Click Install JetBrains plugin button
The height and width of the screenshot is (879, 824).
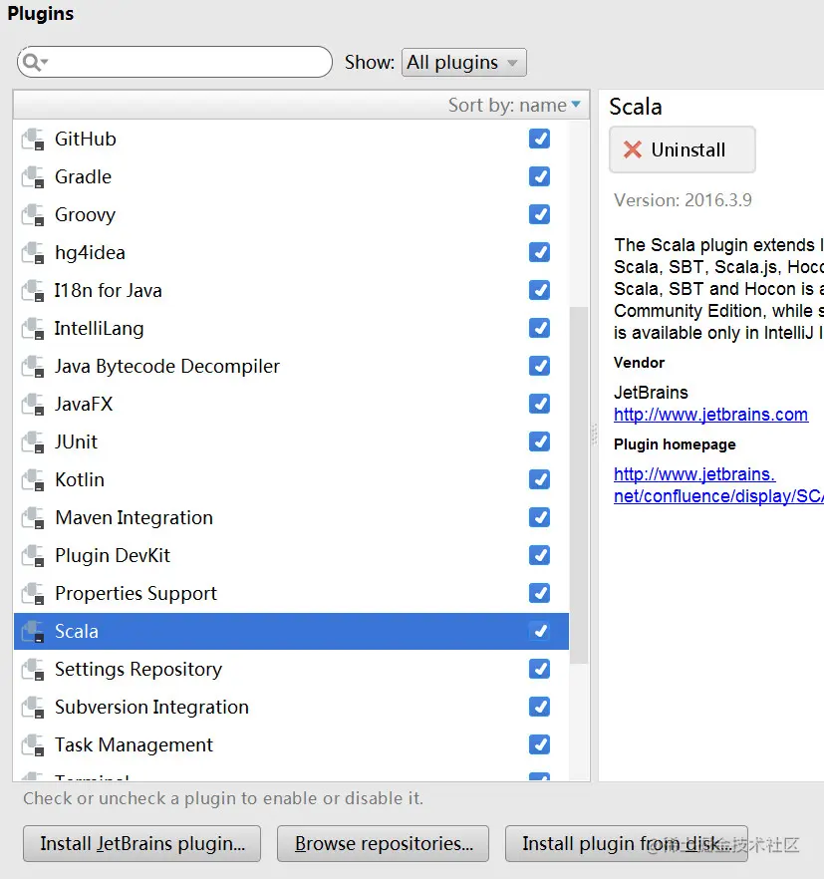[x=141, y=844]
